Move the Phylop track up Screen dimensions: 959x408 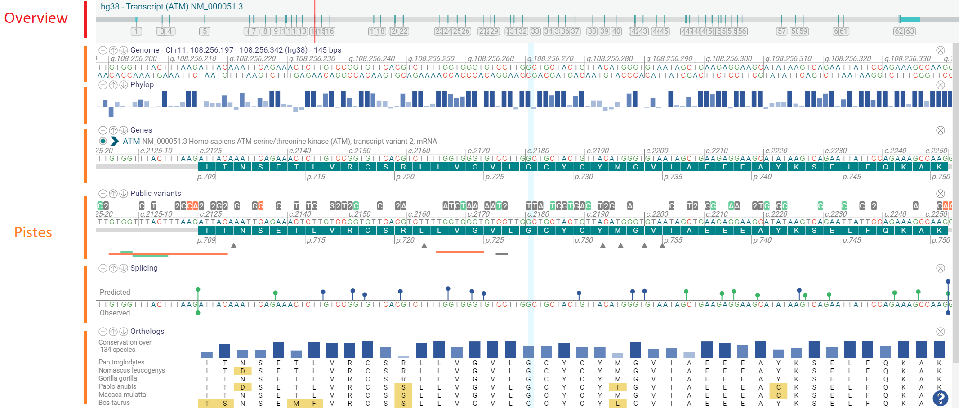click(x=113, y=85)
